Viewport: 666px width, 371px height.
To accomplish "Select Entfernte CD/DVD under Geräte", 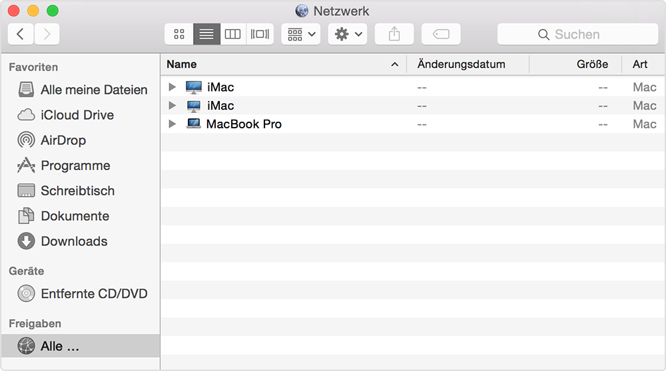I will pos(81,293).
